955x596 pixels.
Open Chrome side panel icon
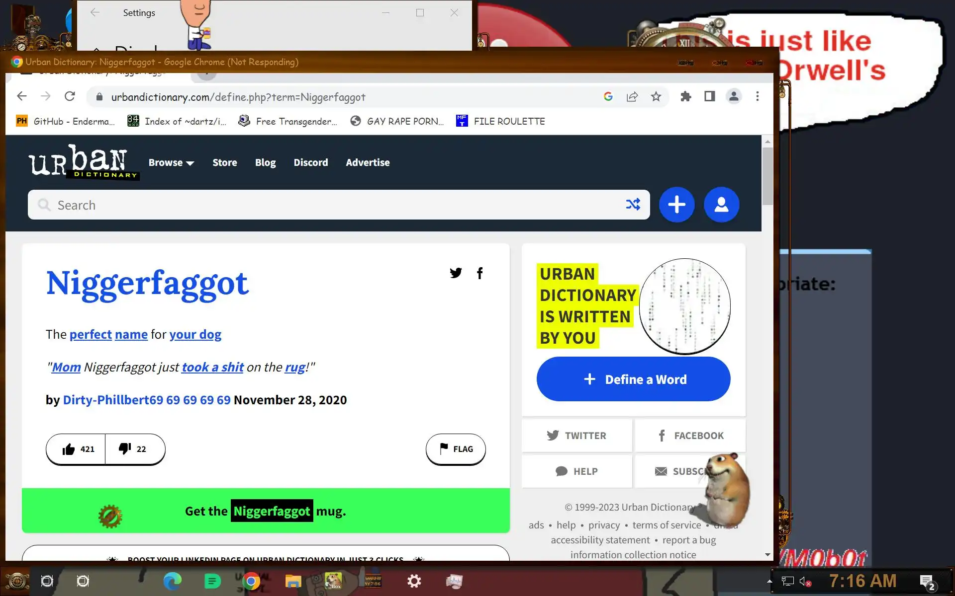click(x=710, y=96)
